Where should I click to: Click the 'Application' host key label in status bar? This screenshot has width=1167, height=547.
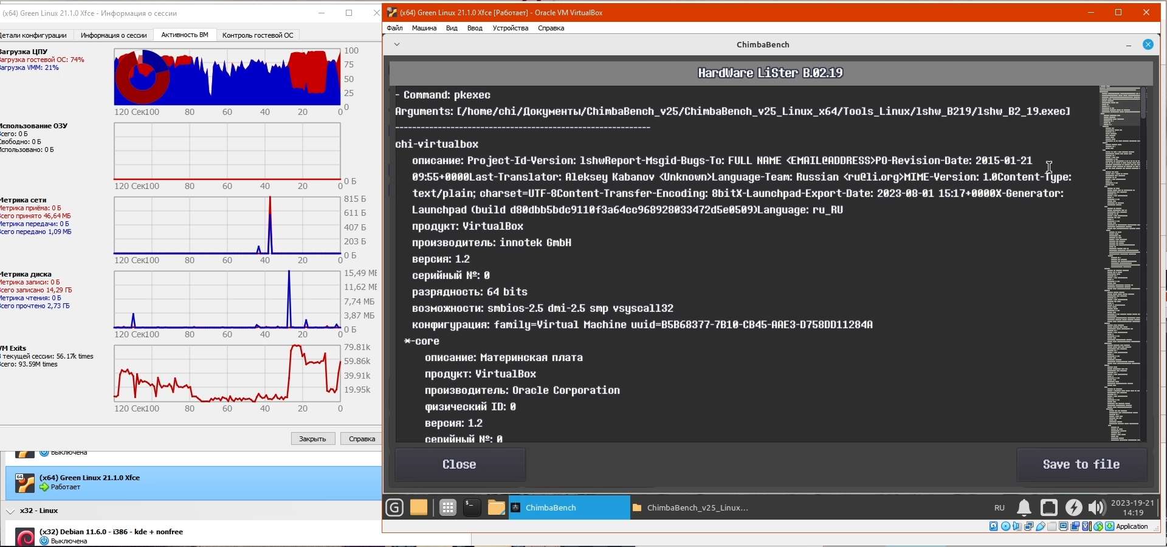pyautogui.click(x=1132, y=526)
